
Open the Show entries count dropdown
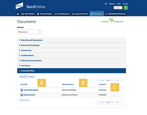point(27,77)
